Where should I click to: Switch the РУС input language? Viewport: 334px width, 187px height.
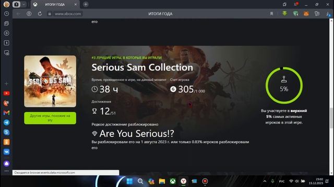click(282, 181)
